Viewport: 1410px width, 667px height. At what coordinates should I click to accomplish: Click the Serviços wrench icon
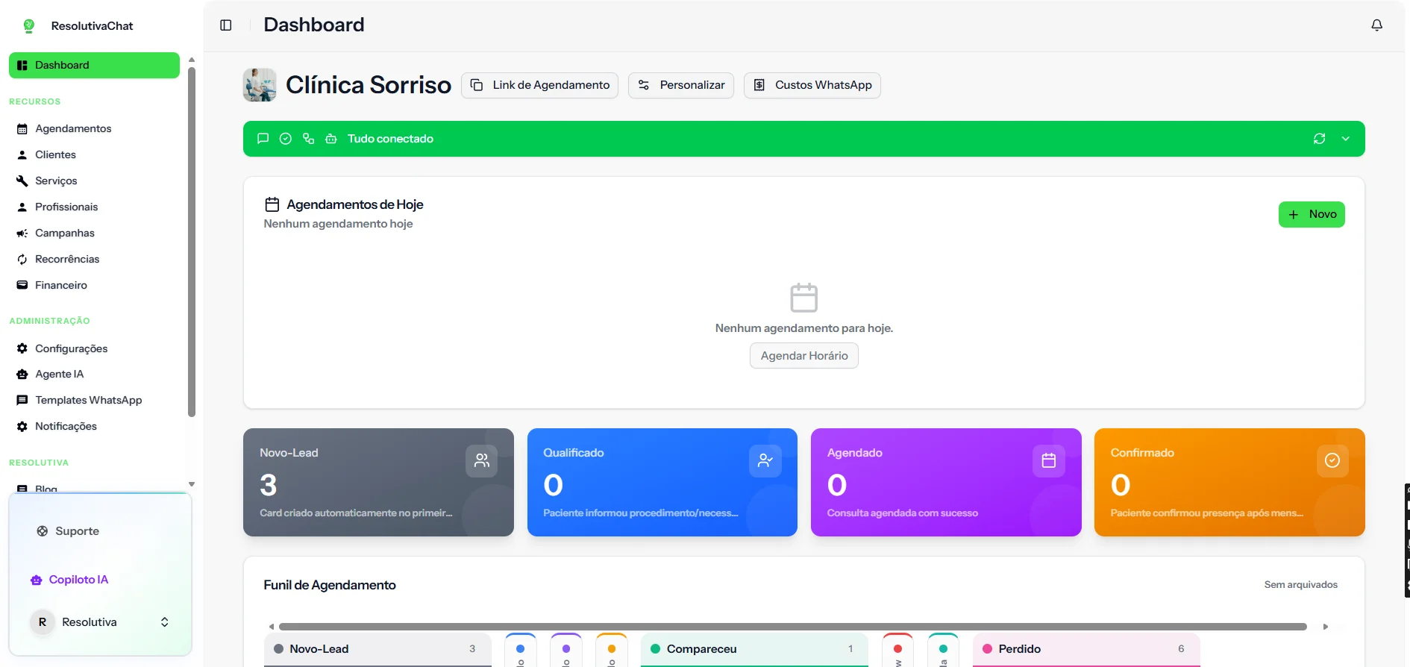pos(22,181)
